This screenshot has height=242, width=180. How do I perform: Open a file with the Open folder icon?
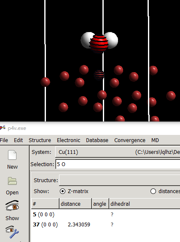coord(12,181)
